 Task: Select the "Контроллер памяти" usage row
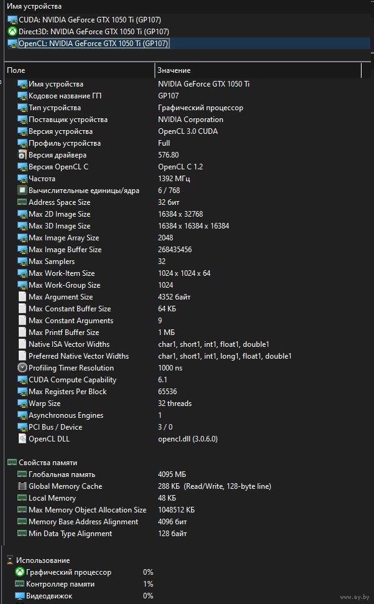pyautogui.click(x=60, y=584)
